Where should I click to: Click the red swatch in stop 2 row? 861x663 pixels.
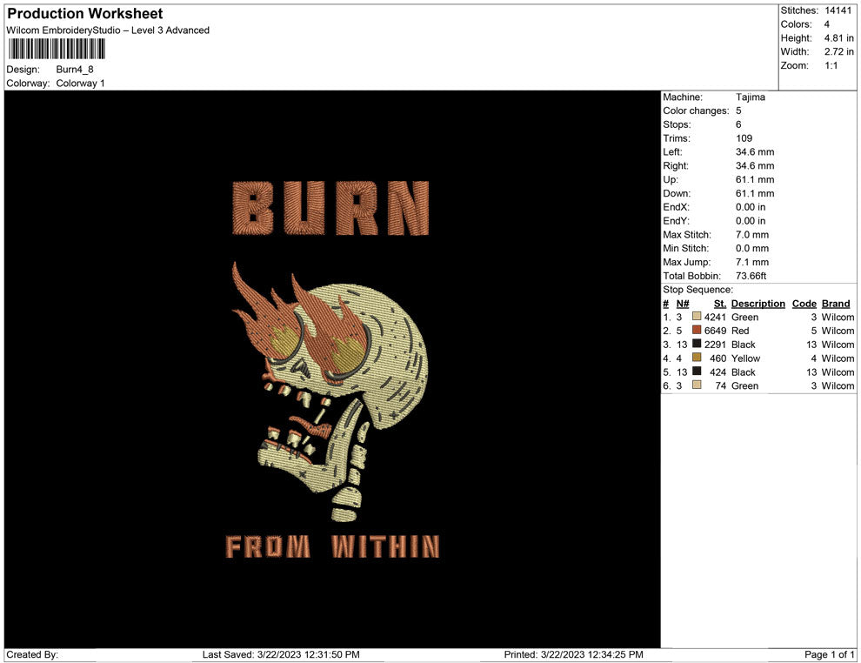[x=697, y=330]
